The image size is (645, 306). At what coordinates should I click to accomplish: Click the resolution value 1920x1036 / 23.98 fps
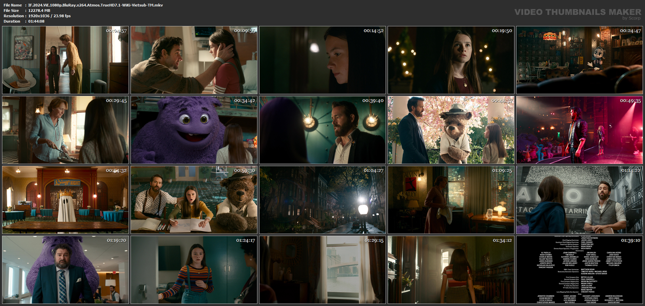[x=49, y=16]
